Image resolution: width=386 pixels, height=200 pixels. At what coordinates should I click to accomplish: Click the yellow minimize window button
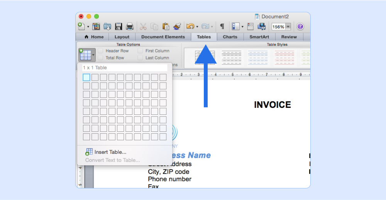coord(89,17)
